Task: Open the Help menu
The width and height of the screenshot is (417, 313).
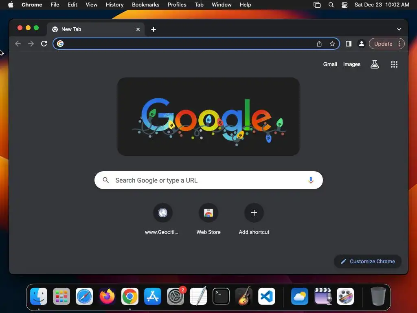Action: coord(245,4)
